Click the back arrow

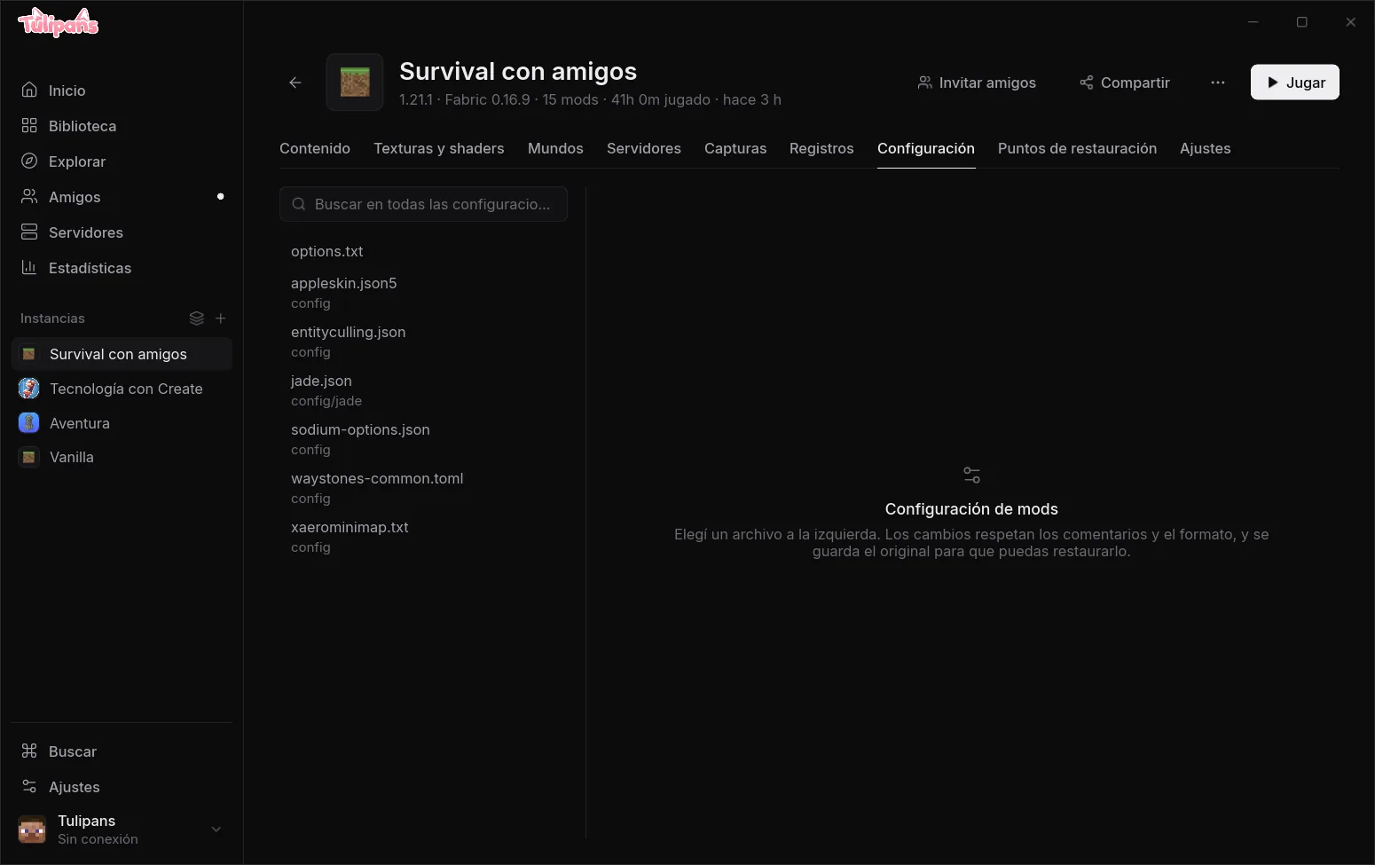[295, 83]
